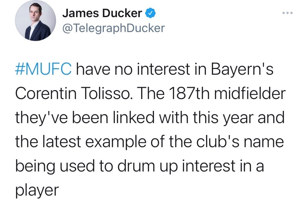Open James Ducker's profile picture

click(x=36, y=21)
